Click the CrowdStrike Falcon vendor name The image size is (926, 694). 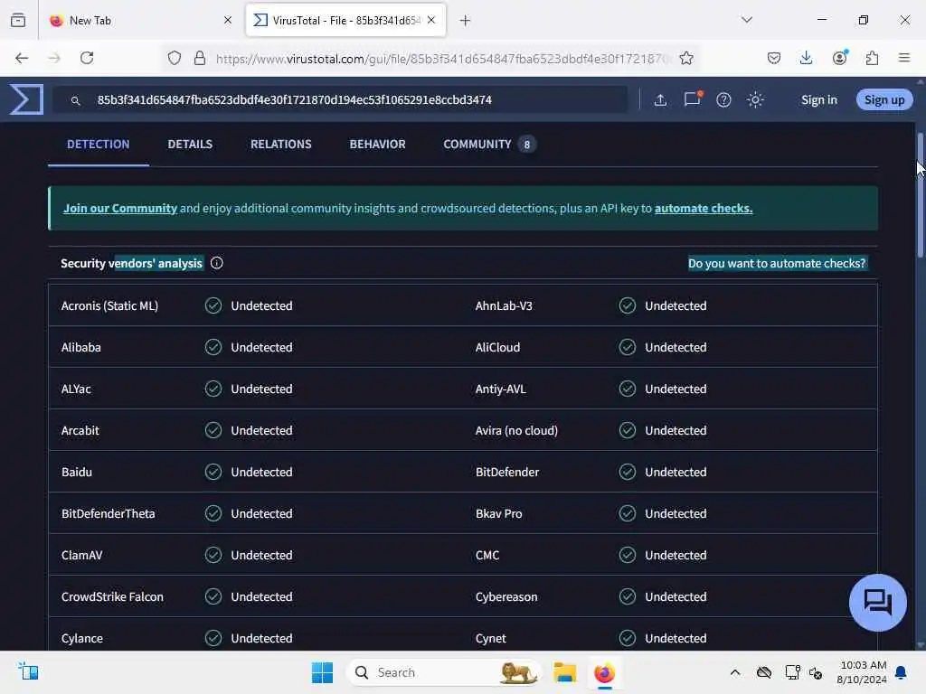[112, 596]
